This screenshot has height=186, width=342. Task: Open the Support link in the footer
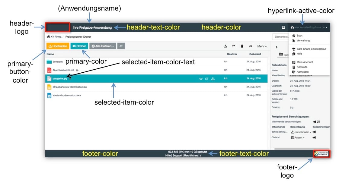[x=177, y=156]
